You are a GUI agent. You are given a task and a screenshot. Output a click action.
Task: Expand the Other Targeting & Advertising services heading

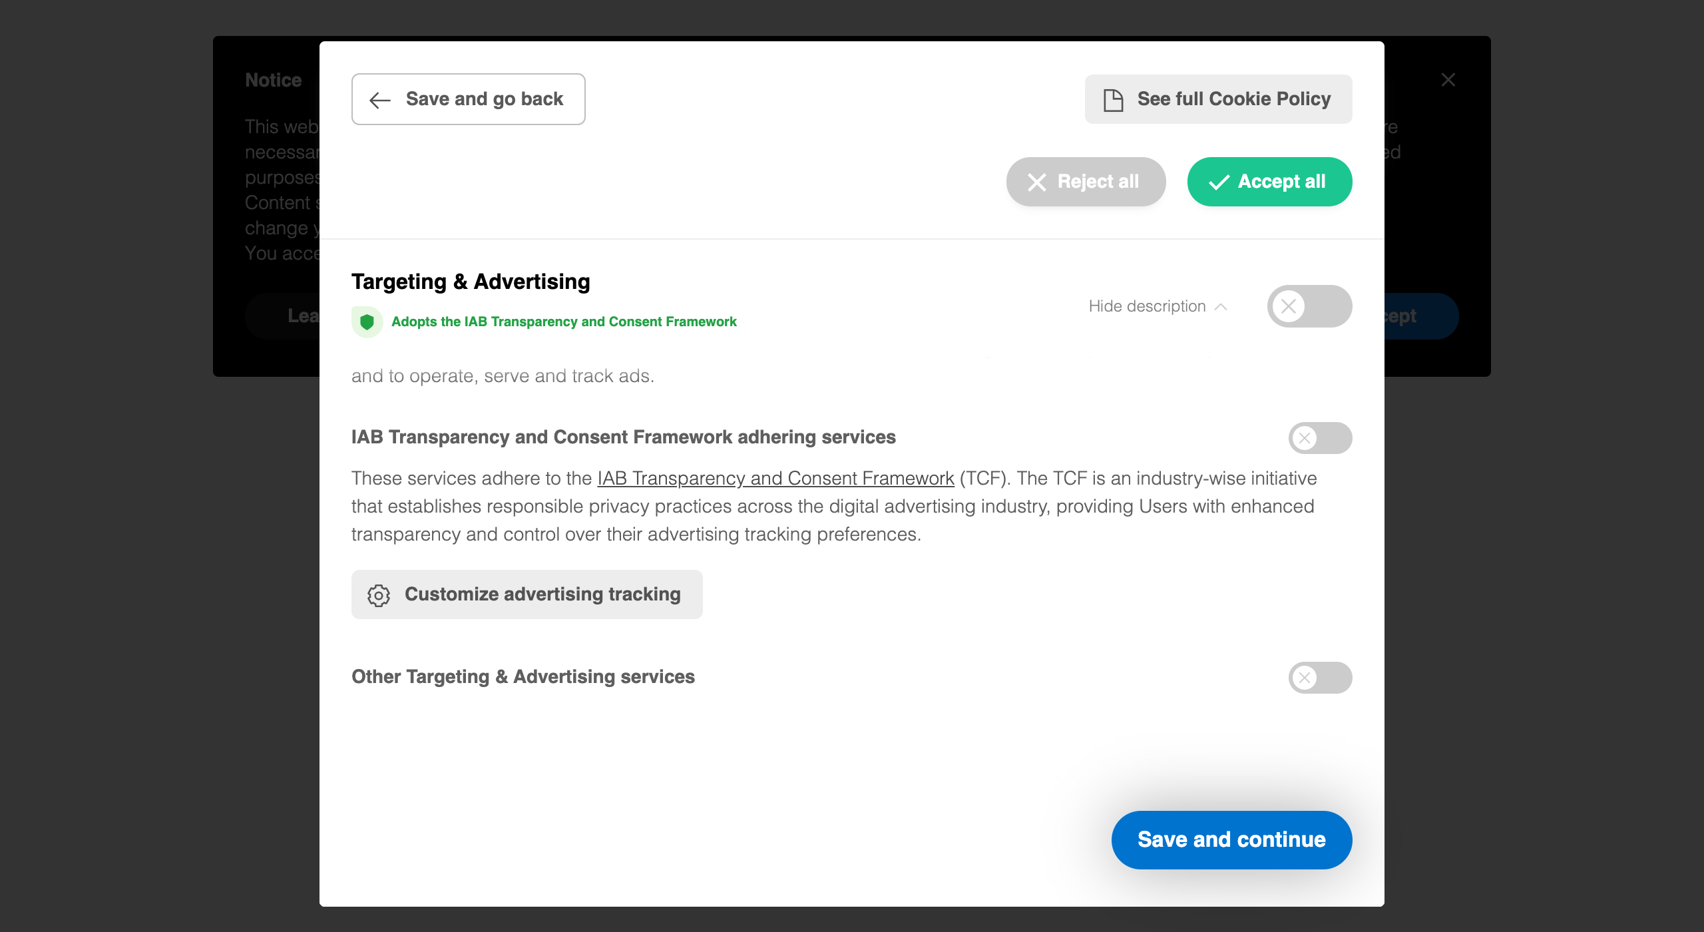(x=523, y=676)
